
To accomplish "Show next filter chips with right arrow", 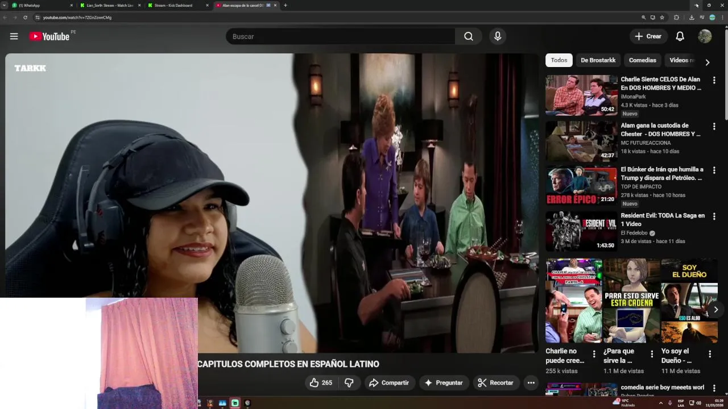I will [708, 62].
